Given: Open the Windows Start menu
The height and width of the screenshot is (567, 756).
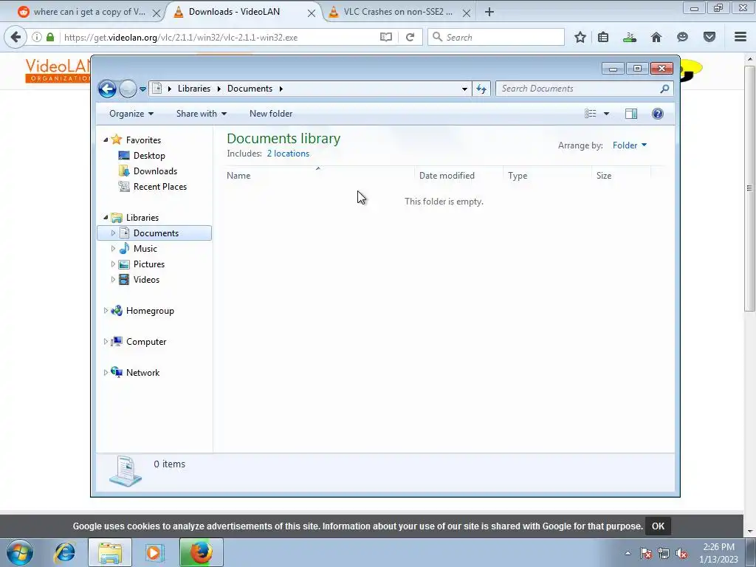Looking at the screenshot, I should coord(20,552).
